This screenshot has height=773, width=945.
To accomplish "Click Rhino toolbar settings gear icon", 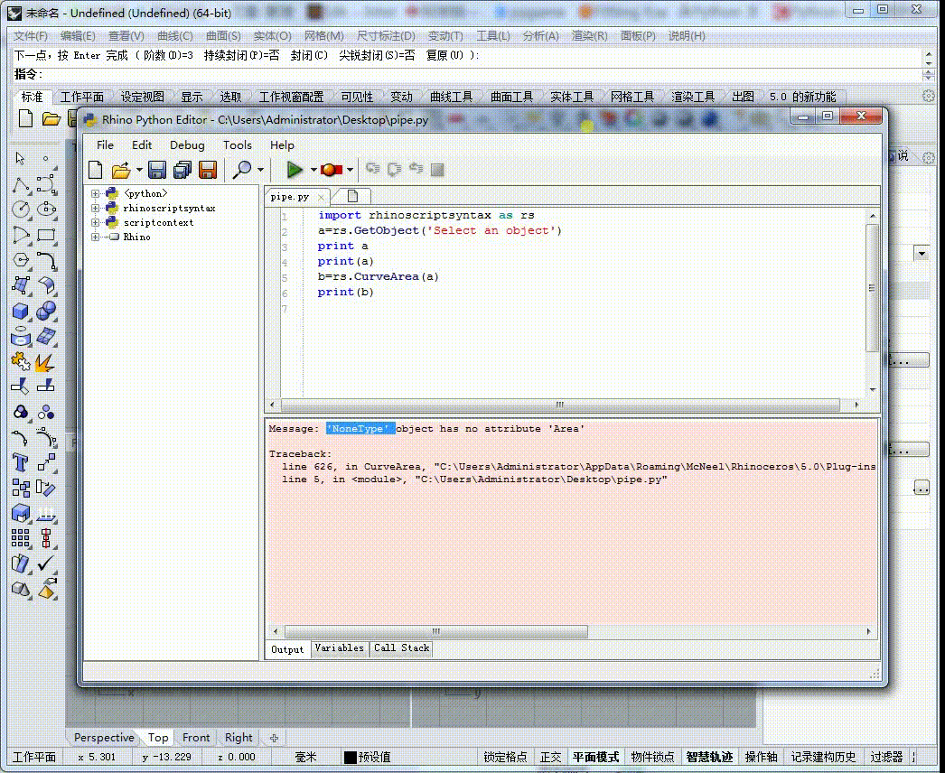I will 928,96.
